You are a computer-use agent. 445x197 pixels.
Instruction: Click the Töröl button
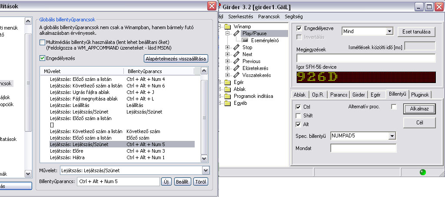[x=201, y=182]
